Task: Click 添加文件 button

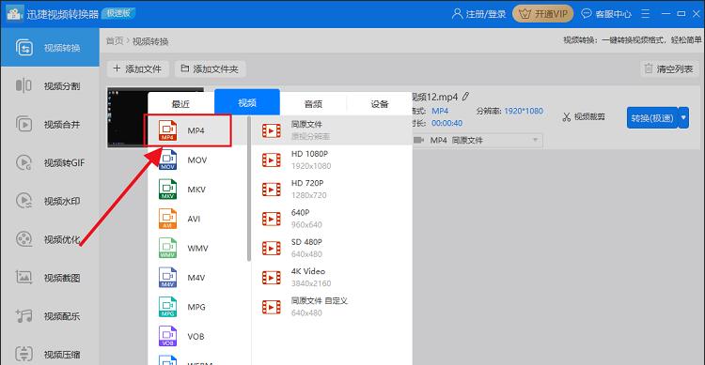Action: 137,68
